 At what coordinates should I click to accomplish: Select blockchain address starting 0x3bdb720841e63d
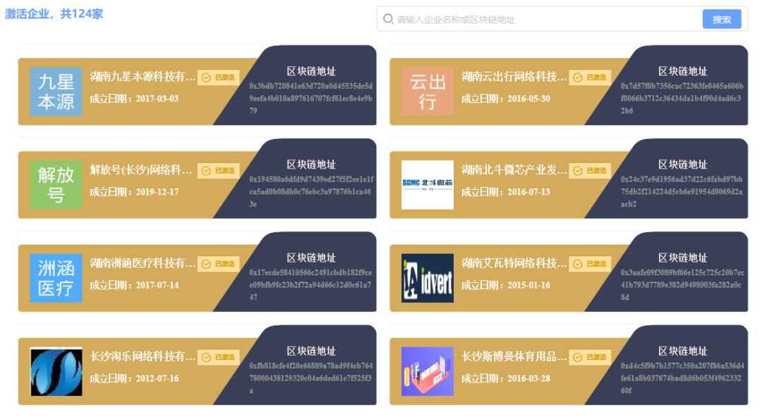point(311,98)
